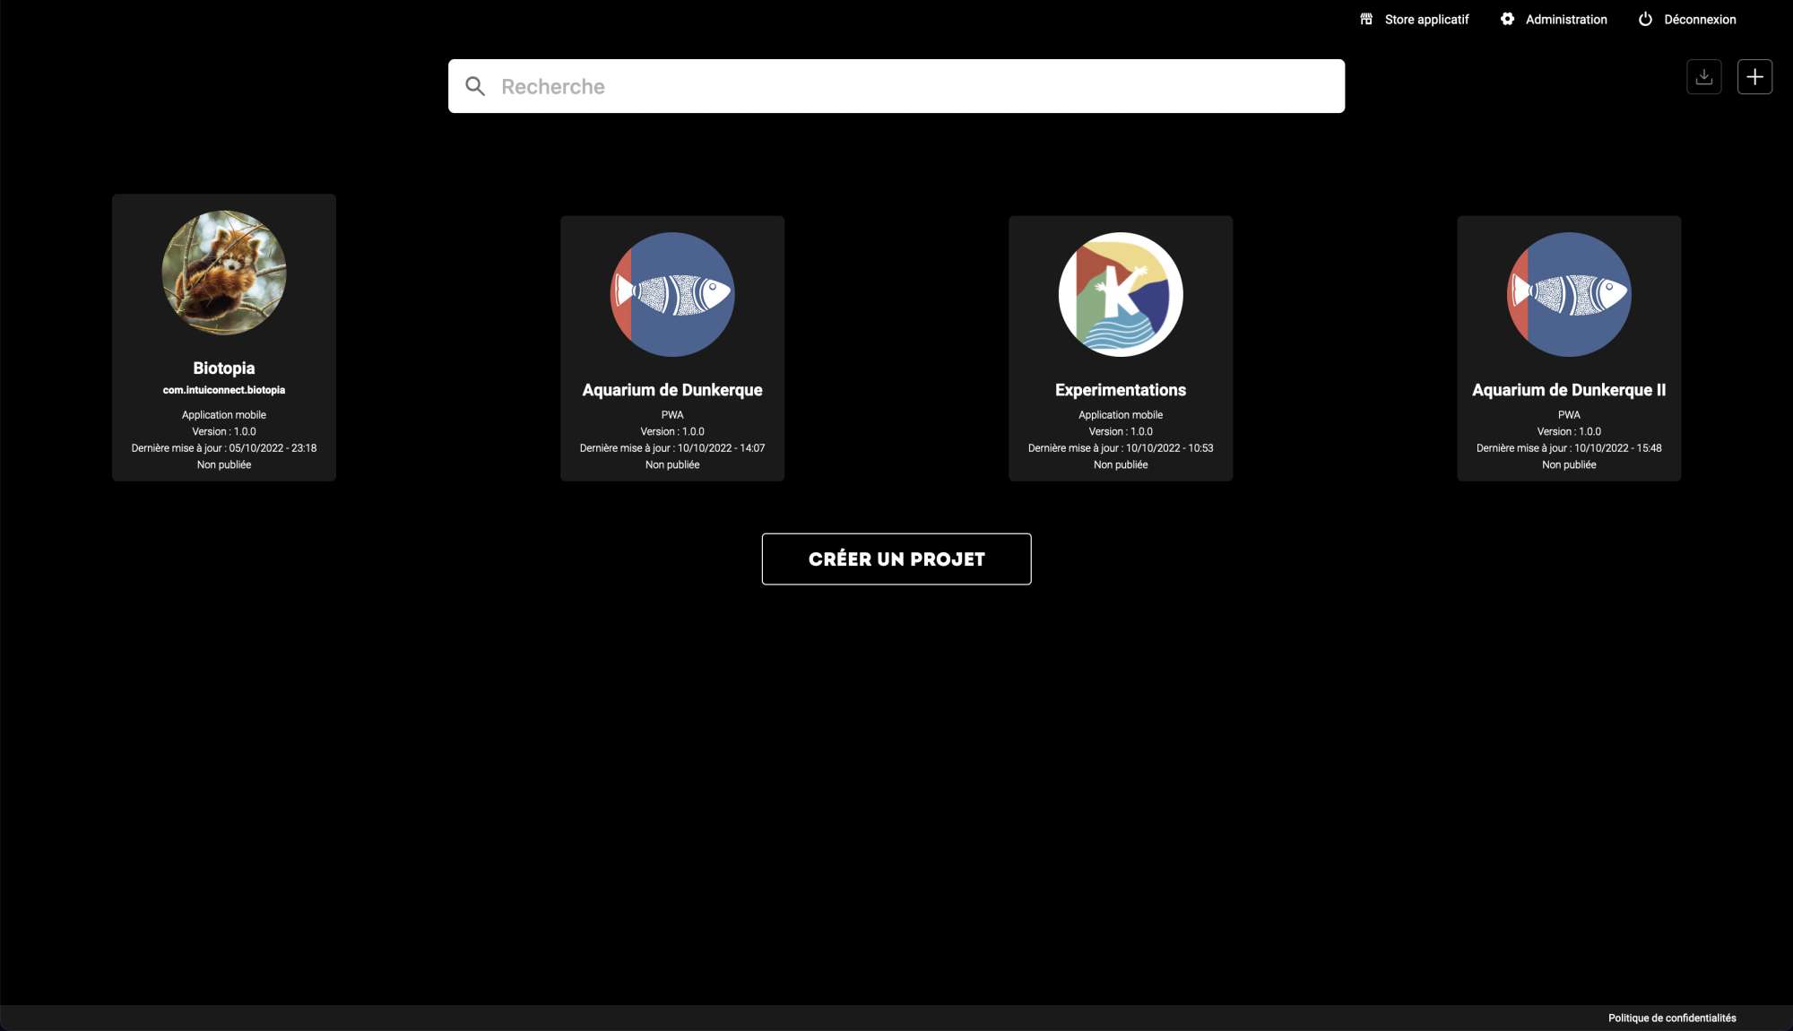
Task: Click the Déconnexion power icon
Action: [x=1645, y=19]
